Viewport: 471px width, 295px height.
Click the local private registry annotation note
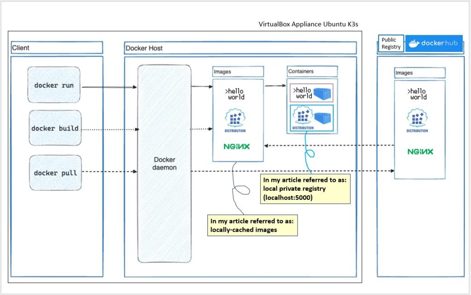(305, 189)
